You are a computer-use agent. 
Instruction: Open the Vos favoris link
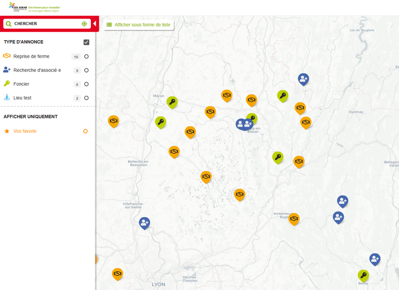(25, 131)
